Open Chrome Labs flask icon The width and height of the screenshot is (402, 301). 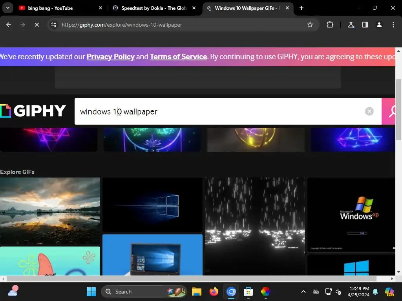click(351, 25)
